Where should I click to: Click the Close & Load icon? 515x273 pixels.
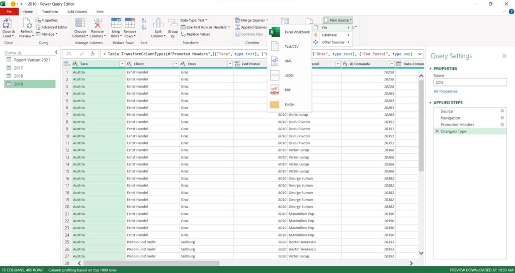point(8,24)
